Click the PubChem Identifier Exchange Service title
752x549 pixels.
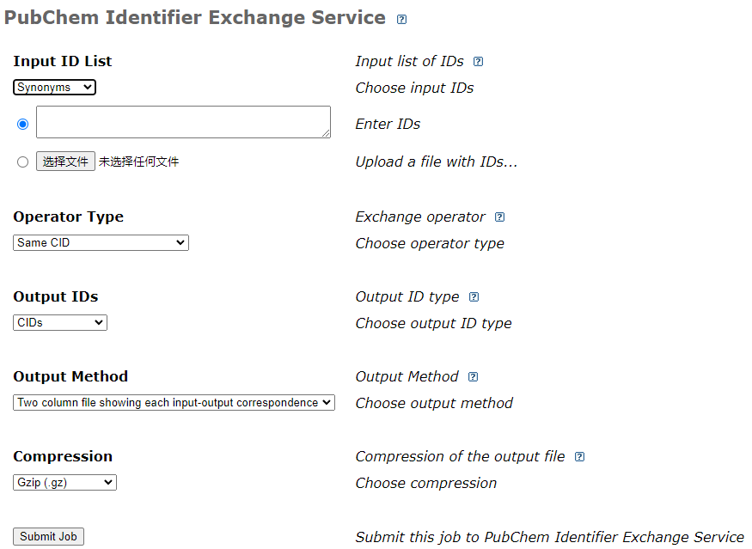point(195,17)
